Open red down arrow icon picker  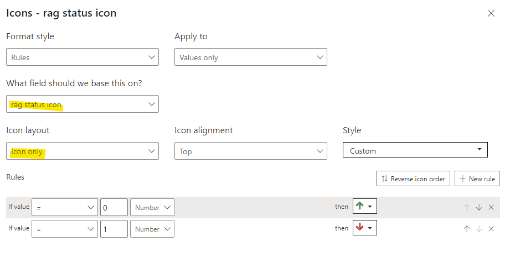point(364,228)
